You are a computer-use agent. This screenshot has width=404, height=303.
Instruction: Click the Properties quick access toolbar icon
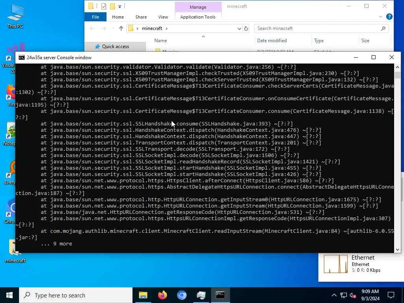104,6
